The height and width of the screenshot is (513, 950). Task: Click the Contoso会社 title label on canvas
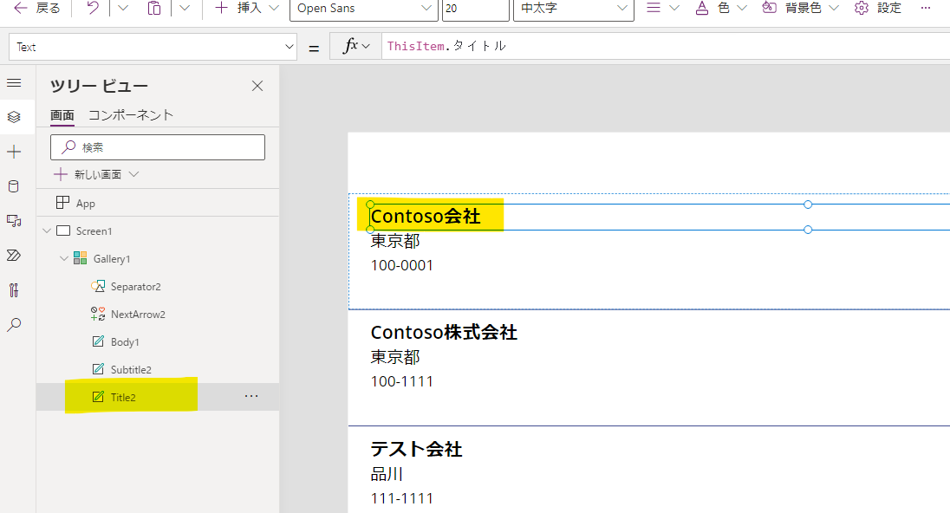coord(426,217)
